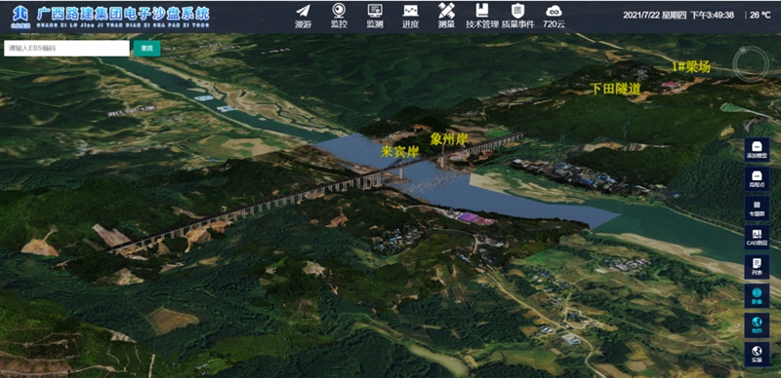Click the EBS编码 search input field
This screenshot has width=781, height=378.
[x=66, y=49]
